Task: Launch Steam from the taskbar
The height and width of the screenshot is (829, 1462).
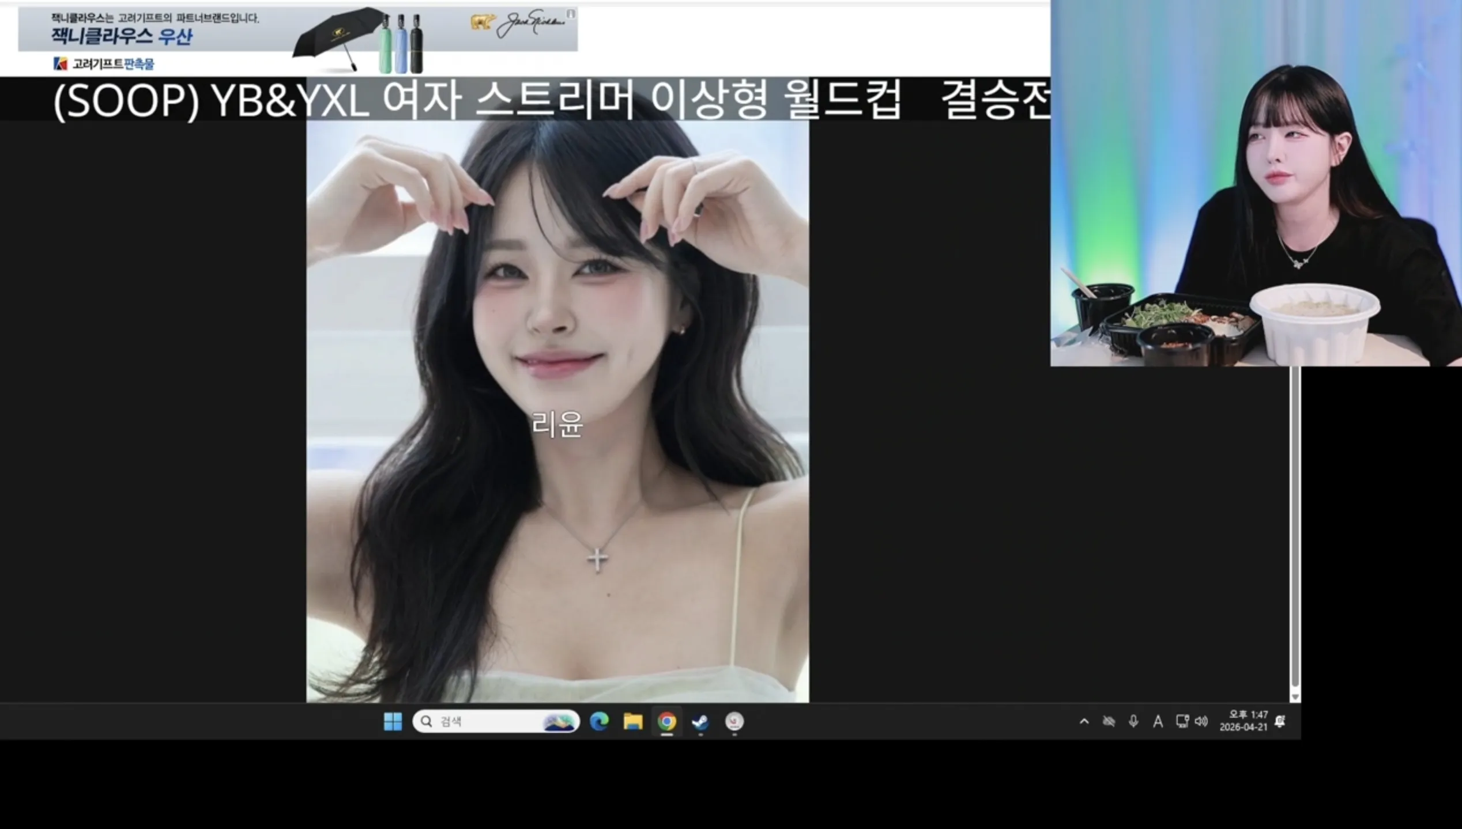Action: click(x=699, y=721)
